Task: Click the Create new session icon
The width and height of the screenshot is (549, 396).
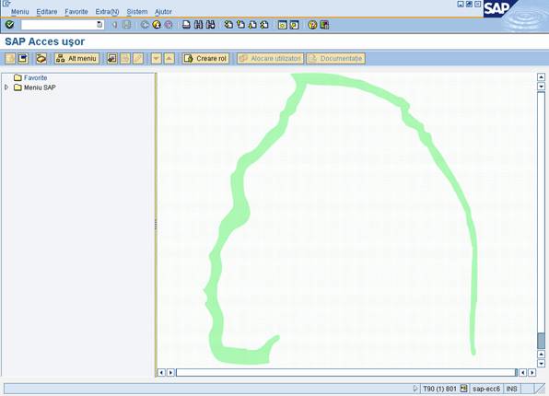Action: point(282,25)
